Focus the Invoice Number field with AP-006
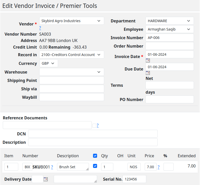 (x=170, y=38)
